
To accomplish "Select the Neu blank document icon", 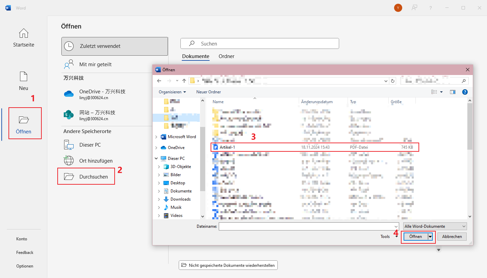I will coord(24,76).
